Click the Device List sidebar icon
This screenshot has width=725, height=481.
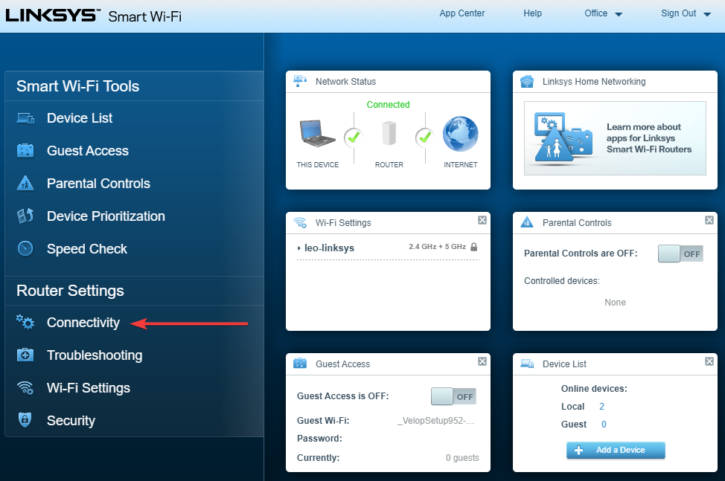click(25, 118)
